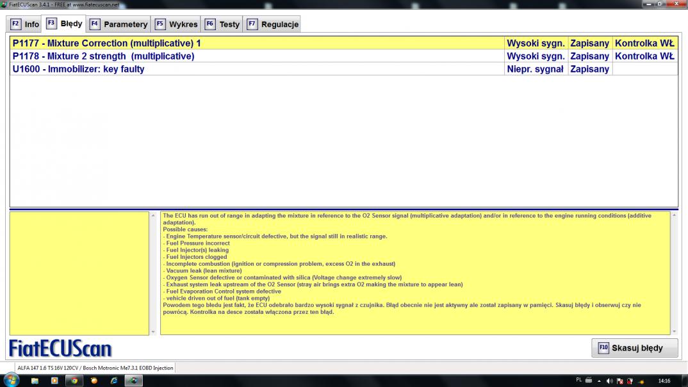Minimize the FiatECUScan window
Screen dimensions: 688x387
[x=649, y=4]
